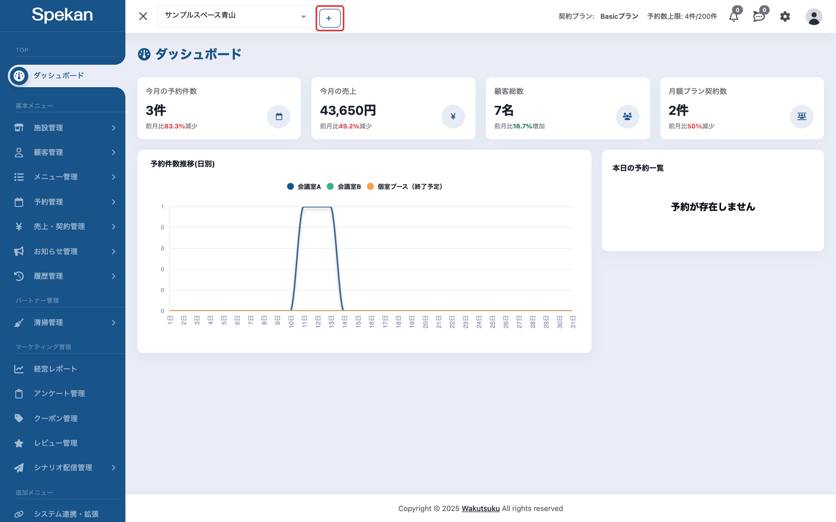Expand the 履歴管理 chevron

113,276
